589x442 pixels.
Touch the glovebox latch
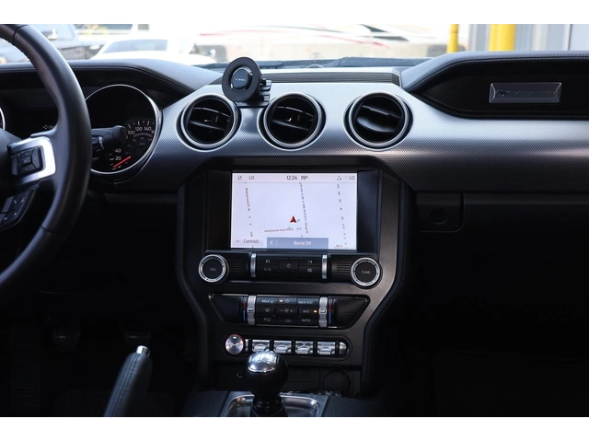pyautogui.click(x=439, y=214)
